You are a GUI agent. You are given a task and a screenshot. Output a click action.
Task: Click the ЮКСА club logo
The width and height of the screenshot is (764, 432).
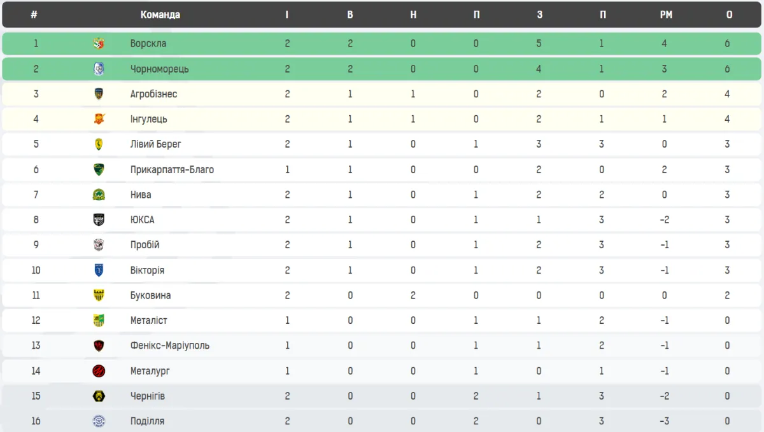(99, 220)
